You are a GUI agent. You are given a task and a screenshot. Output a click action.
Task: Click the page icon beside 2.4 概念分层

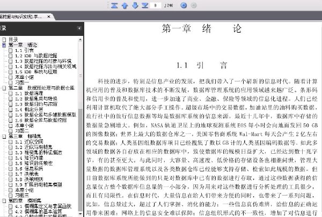click(x=11, y=109)
